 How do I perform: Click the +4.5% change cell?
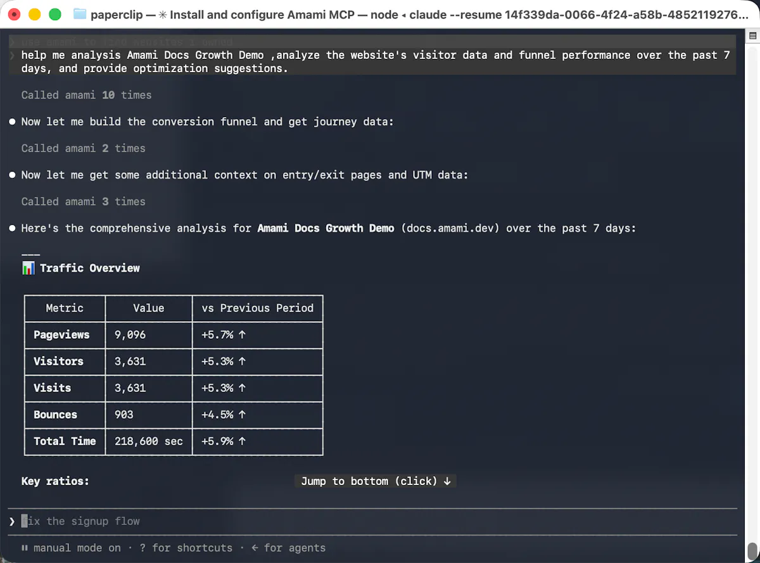point(224,415)
